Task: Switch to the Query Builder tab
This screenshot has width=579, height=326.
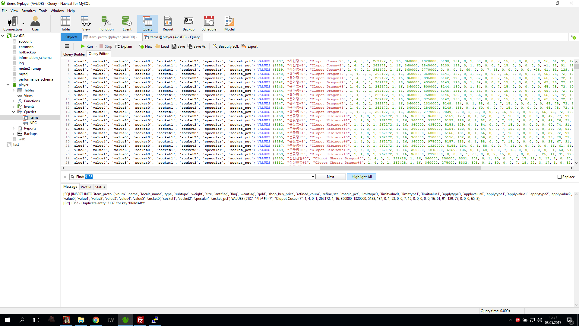Action: coord(74,54)
